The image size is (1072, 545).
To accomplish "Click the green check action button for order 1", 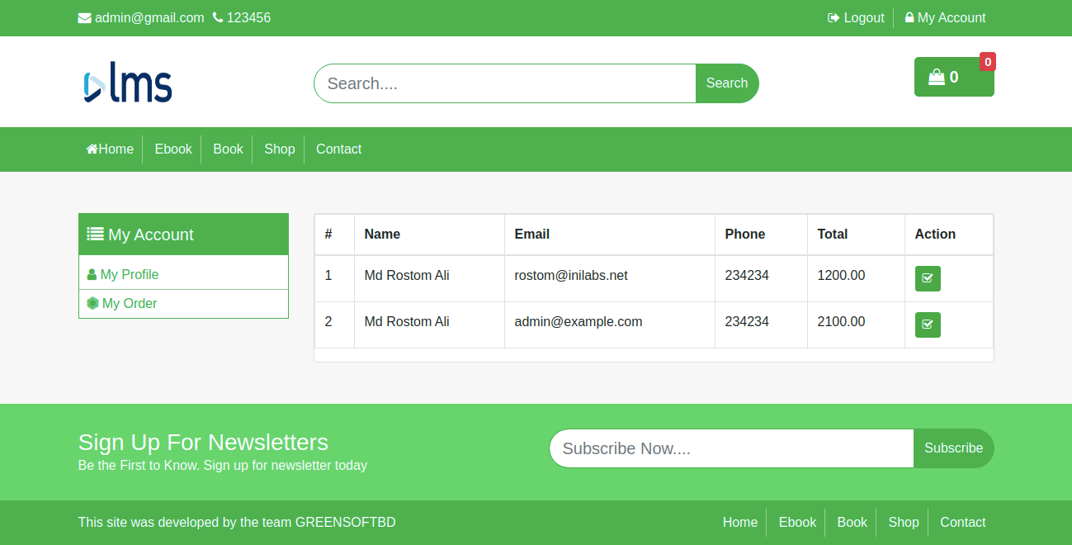I will [x=927, y=278].
